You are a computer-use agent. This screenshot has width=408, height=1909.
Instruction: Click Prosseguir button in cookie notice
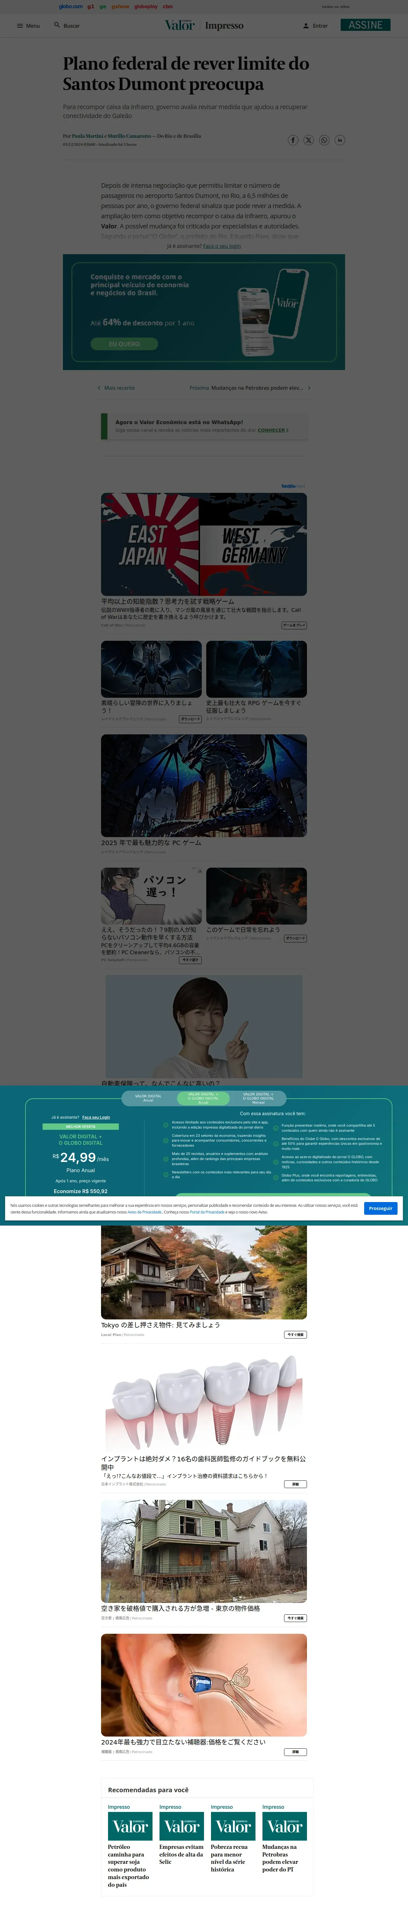tap(381, 1208)
